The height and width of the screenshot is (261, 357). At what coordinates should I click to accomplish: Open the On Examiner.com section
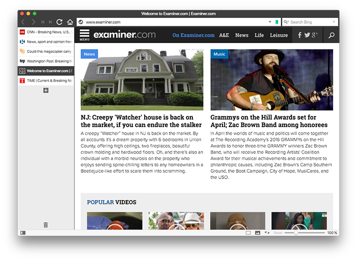click(193, 35)
